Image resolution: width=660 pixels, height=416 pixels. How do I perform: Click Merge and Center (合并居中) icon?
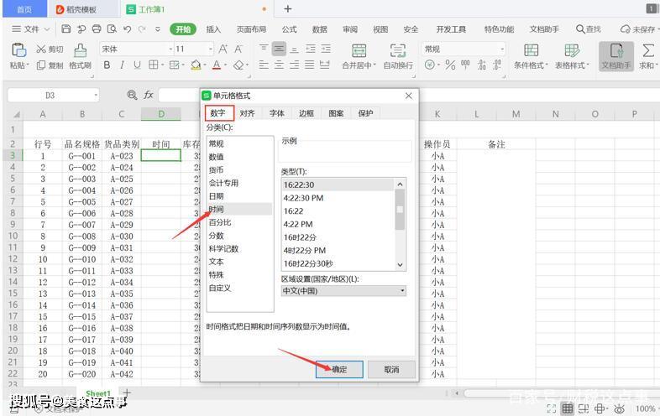coord(359,50)
